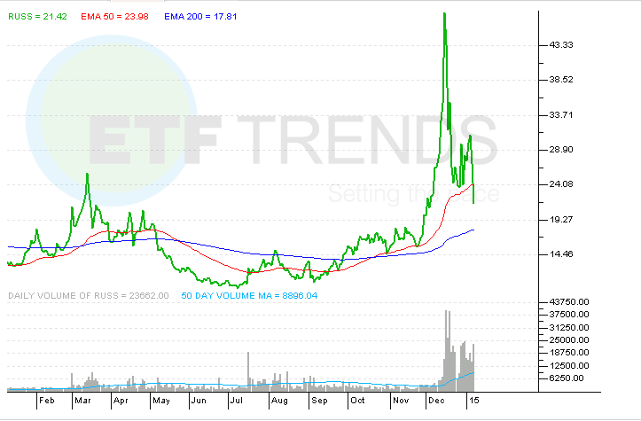The height and width of the screenshot is (421, 641).
Task: Click the Apr month label
Action: (121, 401)
